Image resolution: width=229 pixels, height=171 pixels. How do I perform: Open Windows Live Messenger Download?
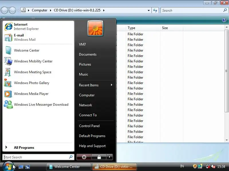pos(38,105)
